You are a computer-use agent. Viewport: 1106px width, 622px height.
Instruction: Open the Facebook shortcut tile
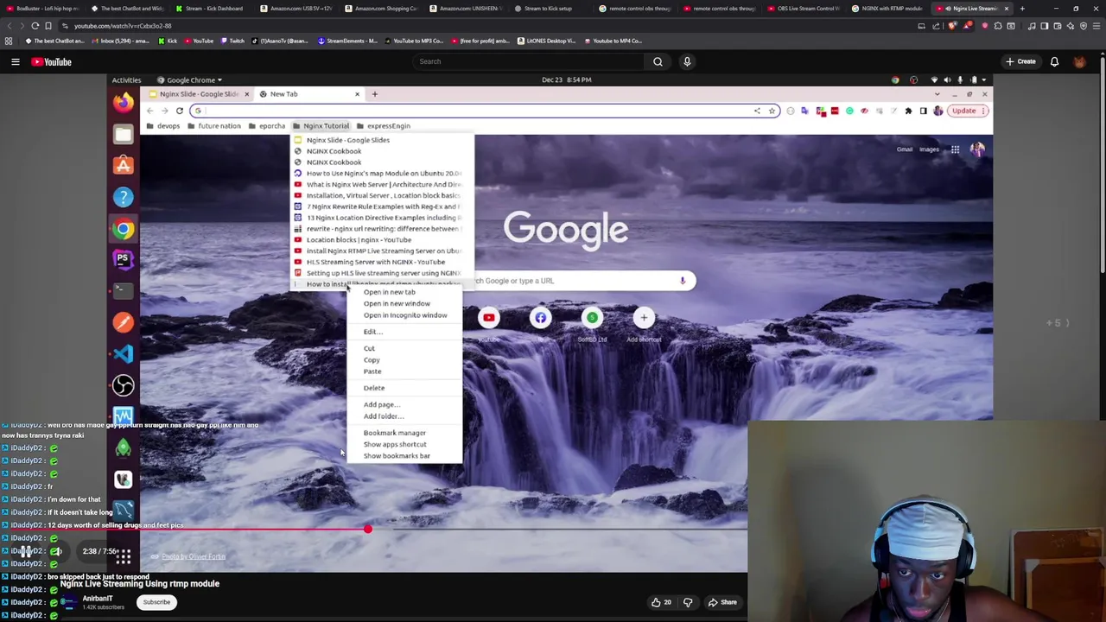(x=540, y=318)
